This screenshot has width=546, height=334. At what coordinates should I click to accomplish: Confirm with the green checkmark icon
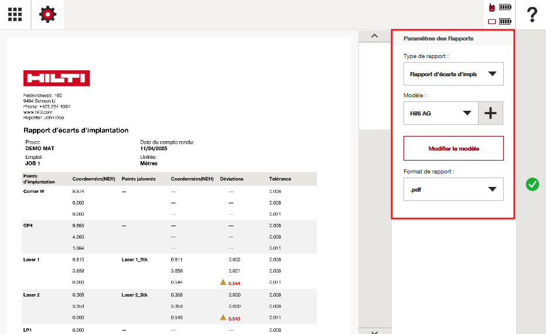pos(532,185)
